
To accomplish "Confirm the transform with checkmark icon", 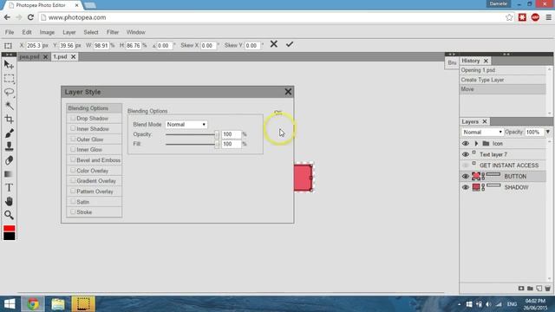I will 290,44.
